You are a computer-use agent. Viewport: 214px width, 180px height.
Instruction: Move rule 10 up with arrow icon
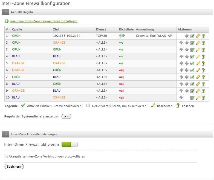[x=181, y=98]
